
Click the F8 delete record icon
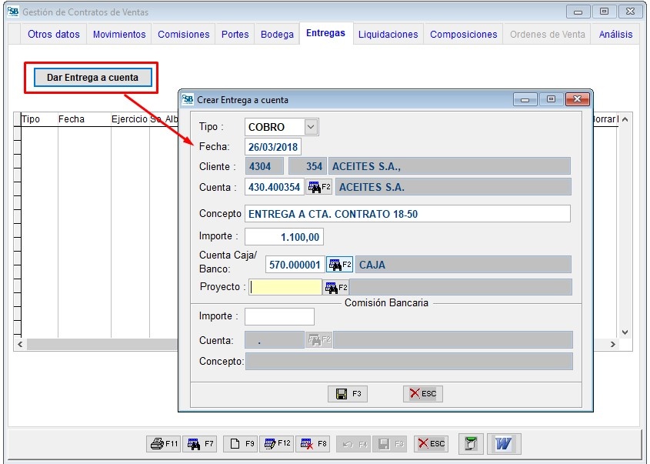(312, 443)
